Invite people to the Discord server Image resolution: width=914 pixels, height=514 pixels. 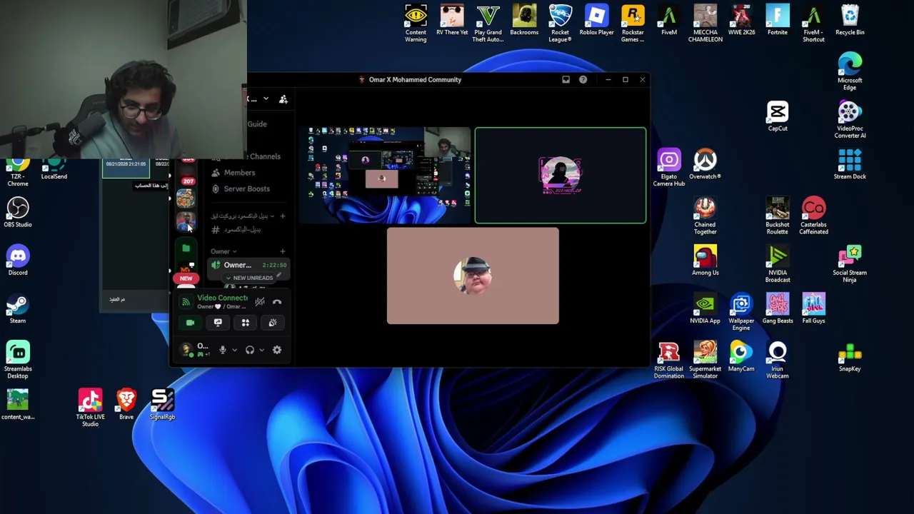(x=283, y=99)
